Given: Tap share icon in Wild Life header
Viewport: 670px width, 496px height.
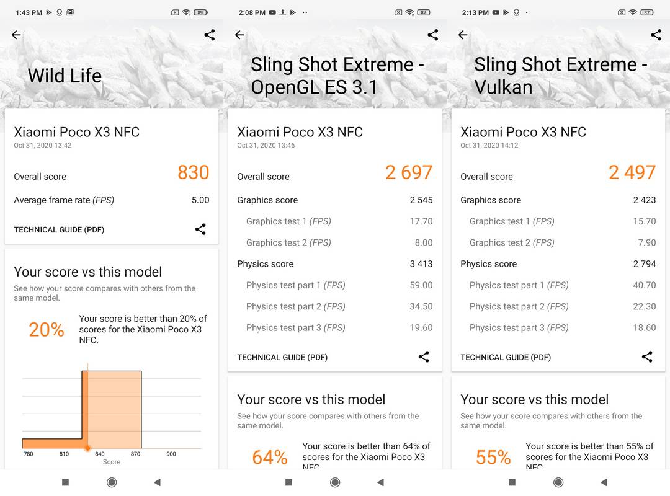Looking at the screenshot, I should [x=210, y=35].
